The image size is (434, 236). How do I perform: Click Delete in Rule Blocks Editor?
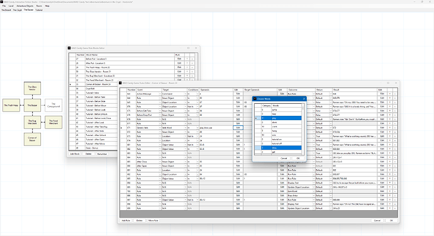point(88,154)
